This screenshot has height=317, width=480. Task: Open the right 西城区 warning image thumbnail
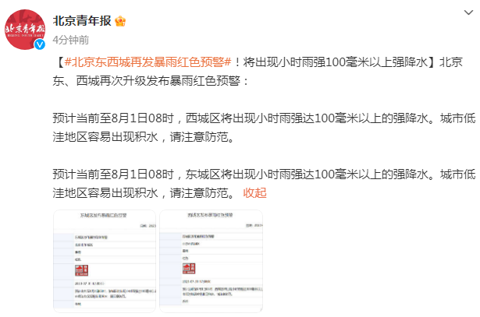[x=211, y=261]
